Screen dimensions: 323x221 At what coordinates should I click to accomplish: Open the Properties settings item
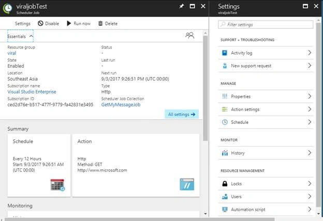[x=266, y=97]
